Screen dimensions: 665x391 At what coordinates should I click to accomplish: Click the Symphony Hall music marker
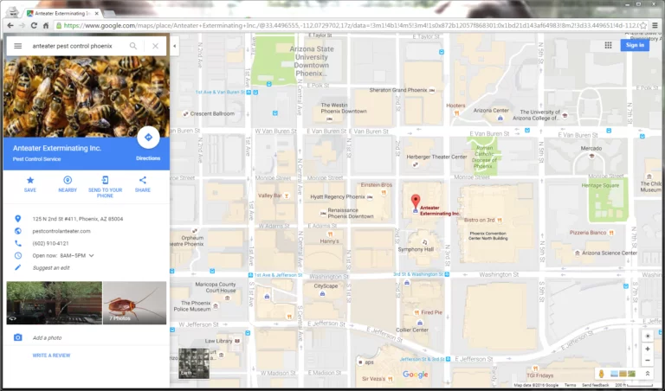click(x=424, y=242)
